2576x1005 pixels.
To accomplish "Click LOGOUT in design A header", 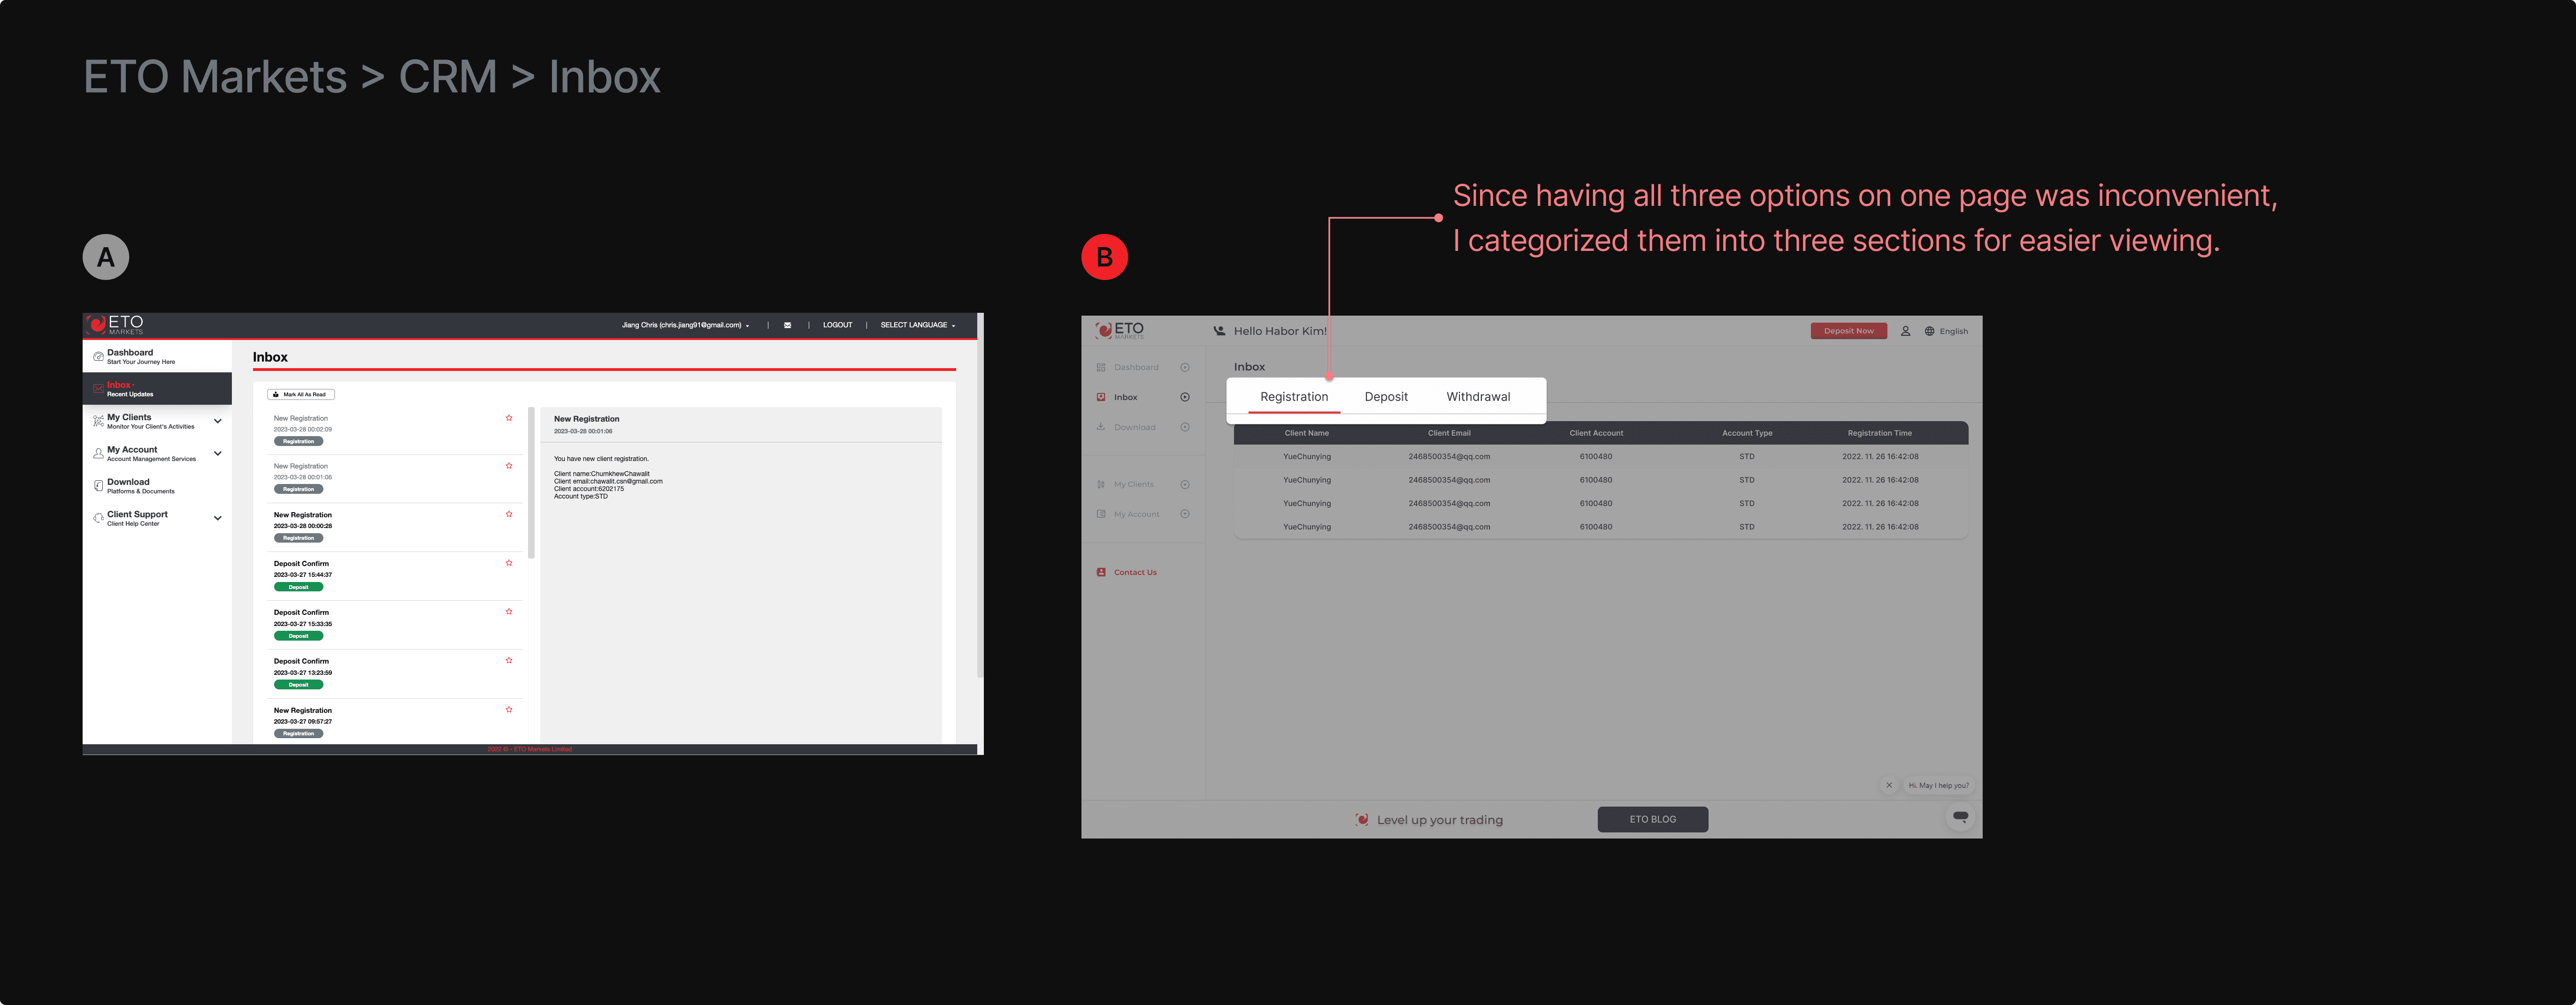I will (838, 325).
